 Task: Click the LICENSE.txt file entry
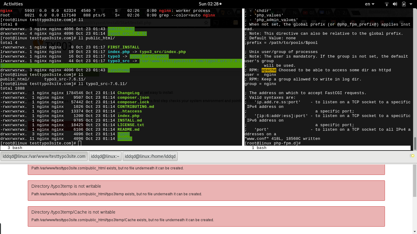click(131, 125)
